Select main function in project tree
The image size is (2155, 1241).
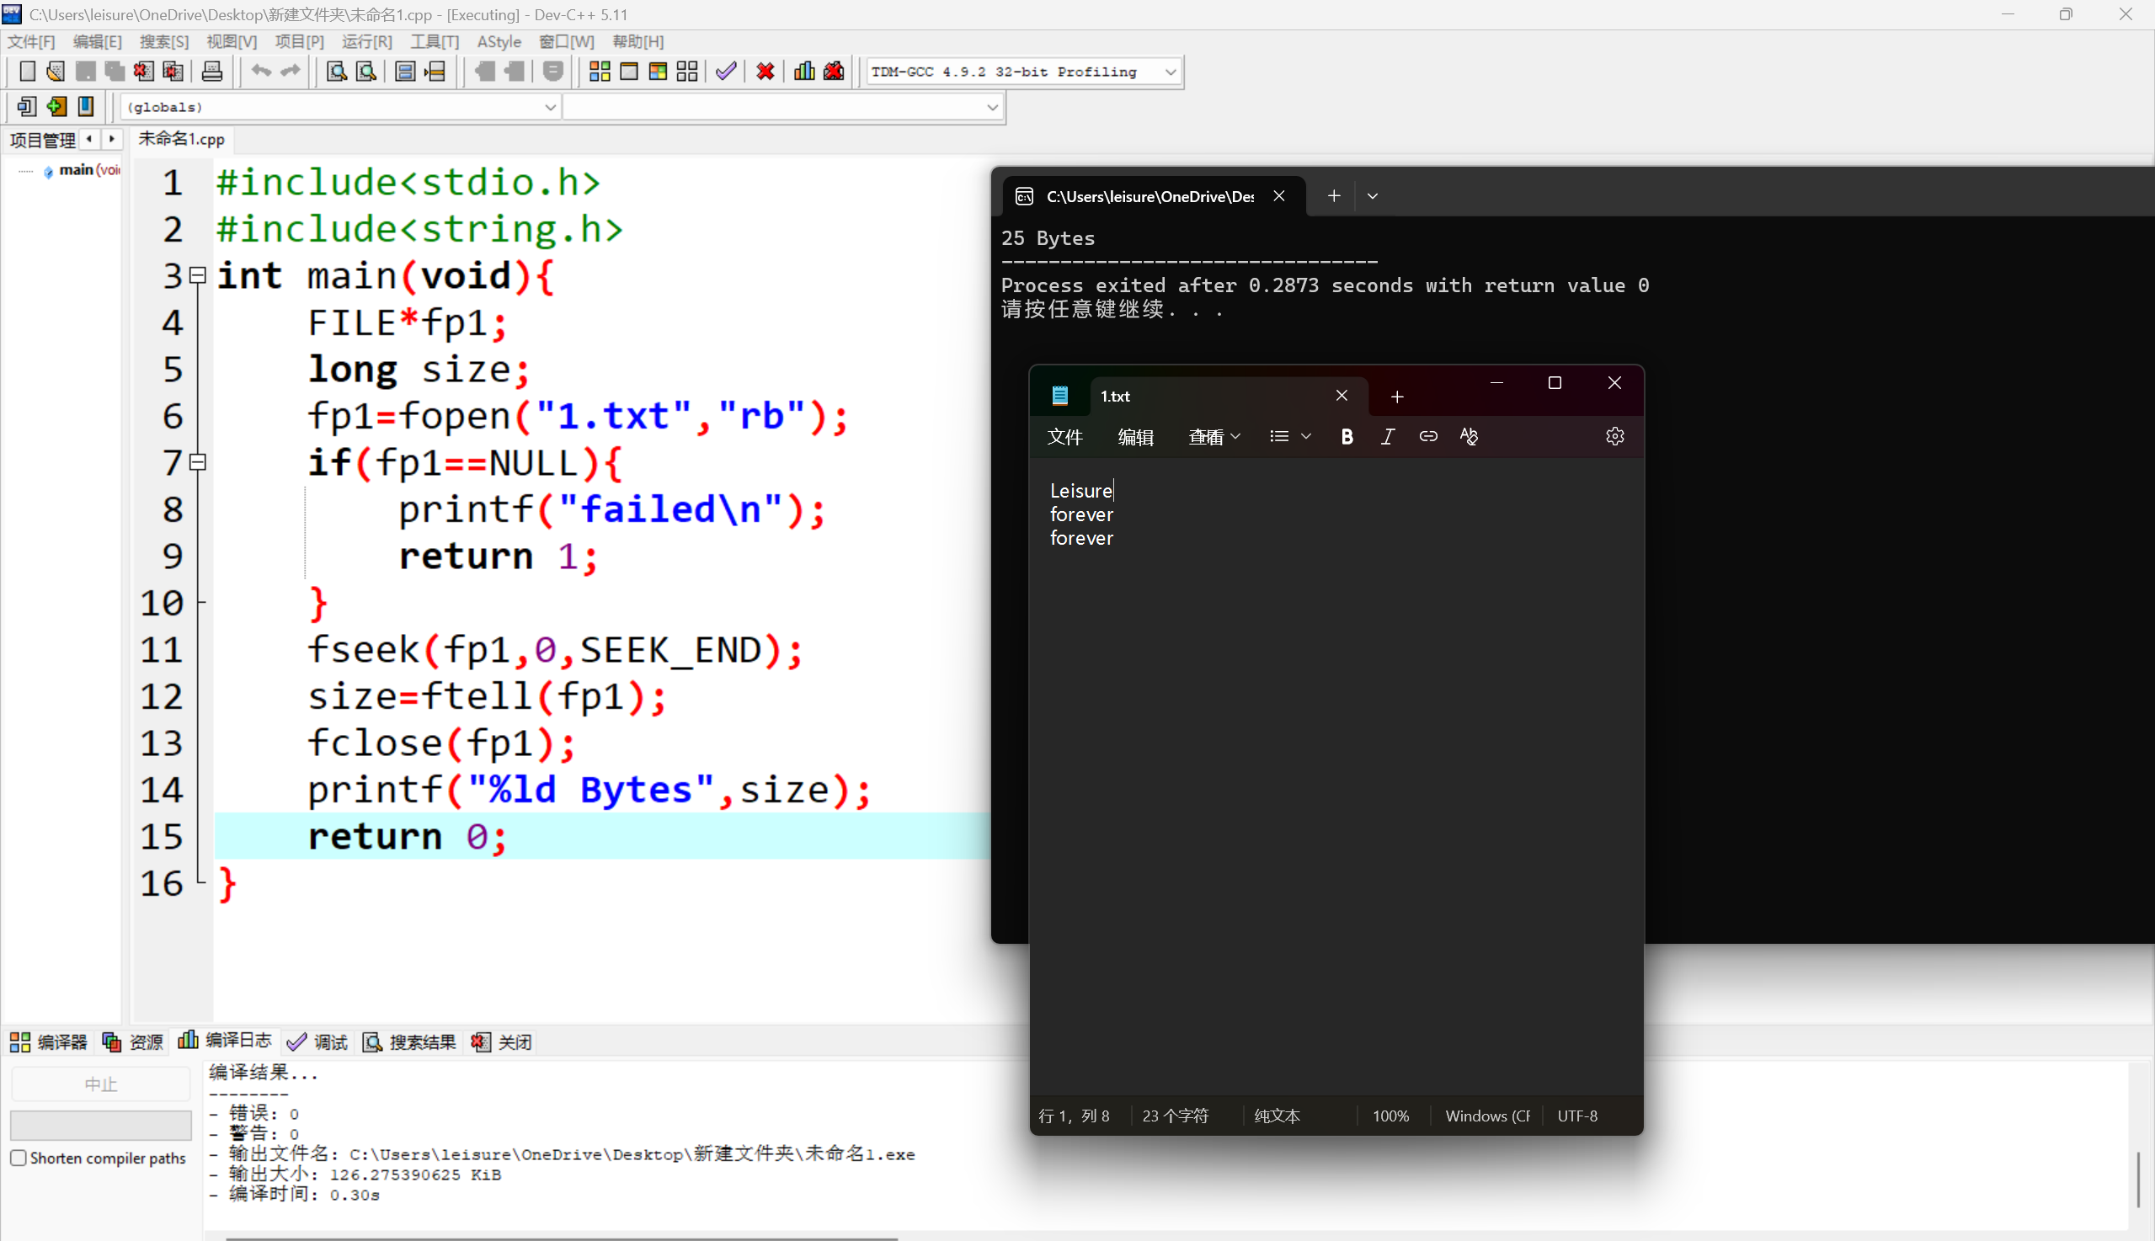pos(77,170)
